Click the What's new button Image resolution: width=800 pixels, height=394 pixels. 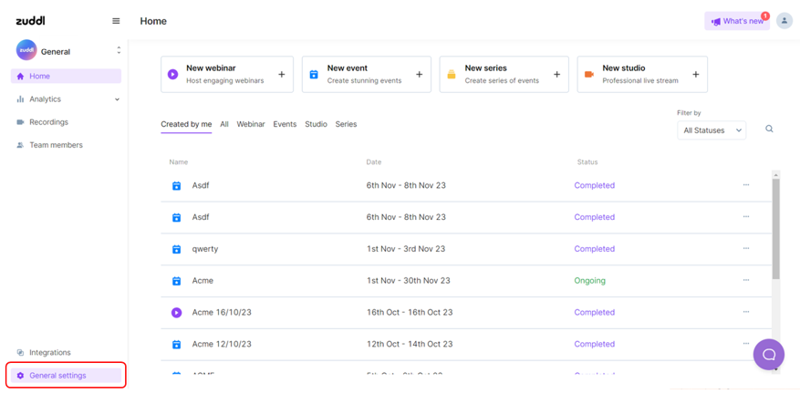[737, 21]
